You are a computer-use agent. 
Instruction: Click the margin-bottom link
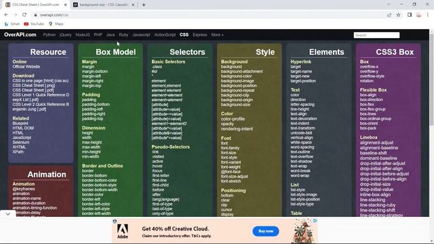click(95, 71)
